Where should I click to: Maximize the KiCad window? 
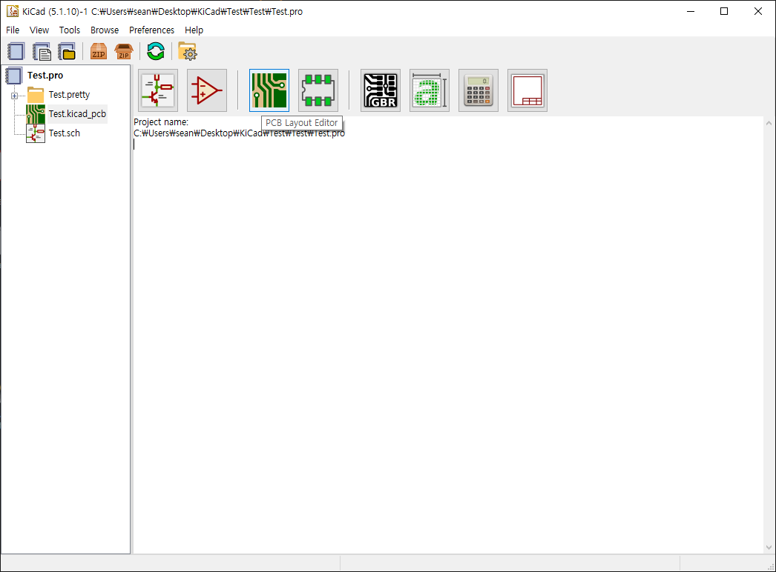(724, 11)
